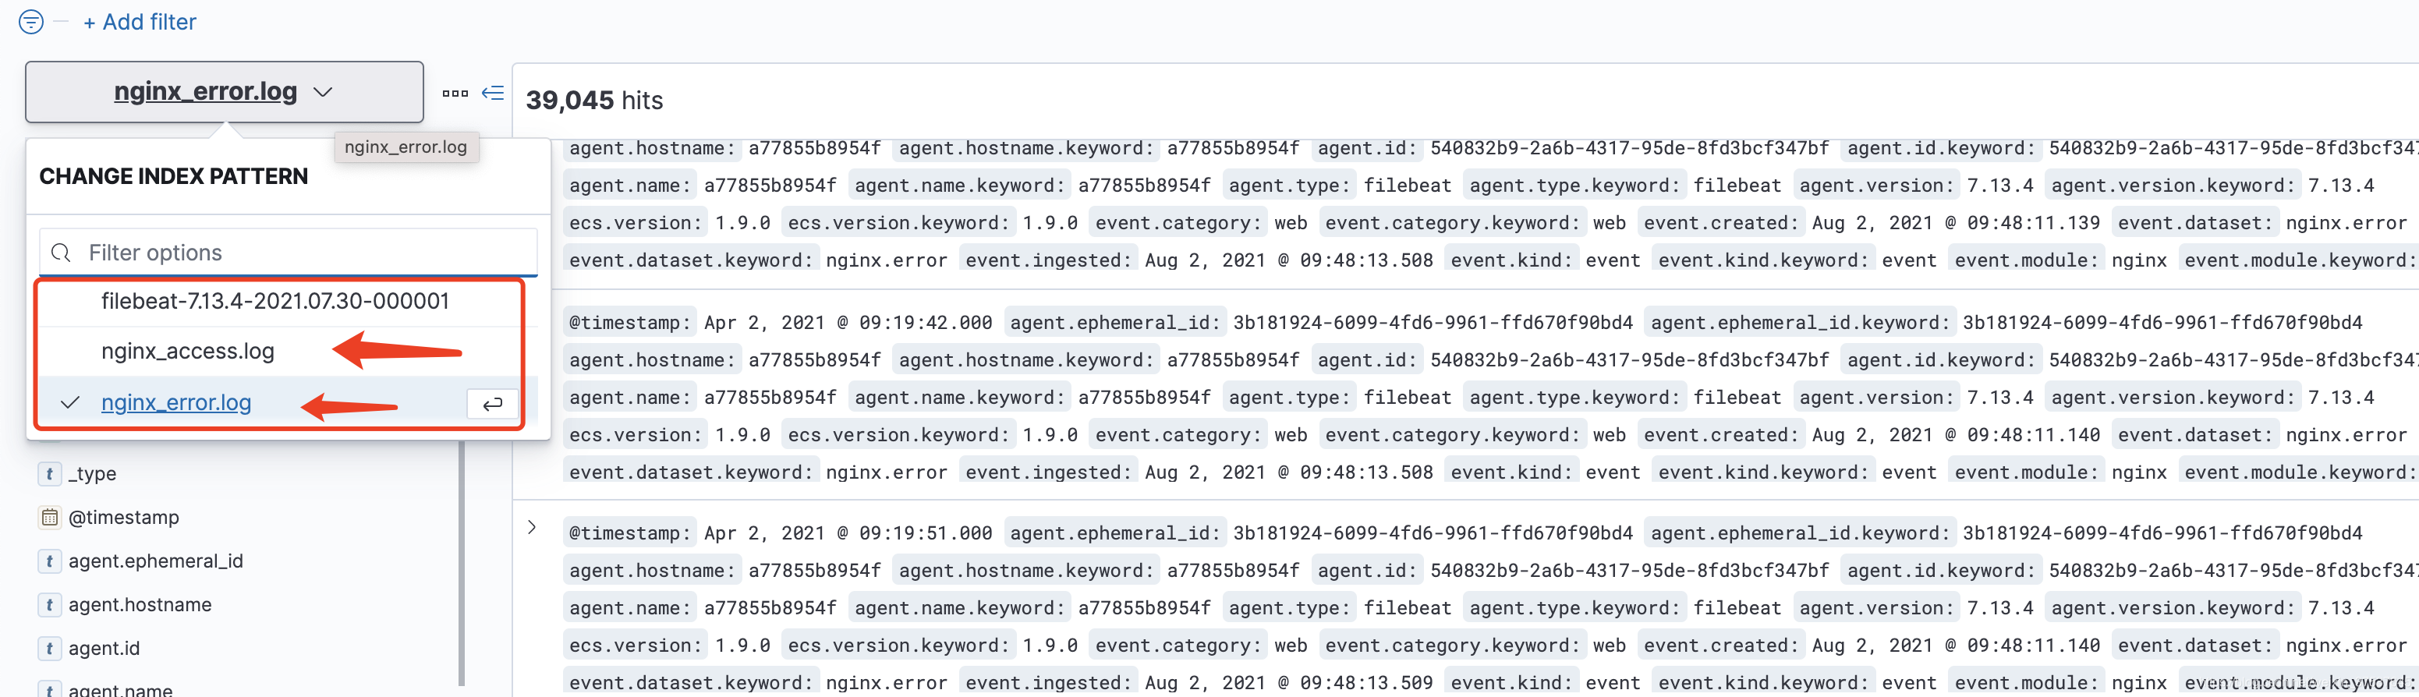Select the agent.hostname field

click(140, 605)
